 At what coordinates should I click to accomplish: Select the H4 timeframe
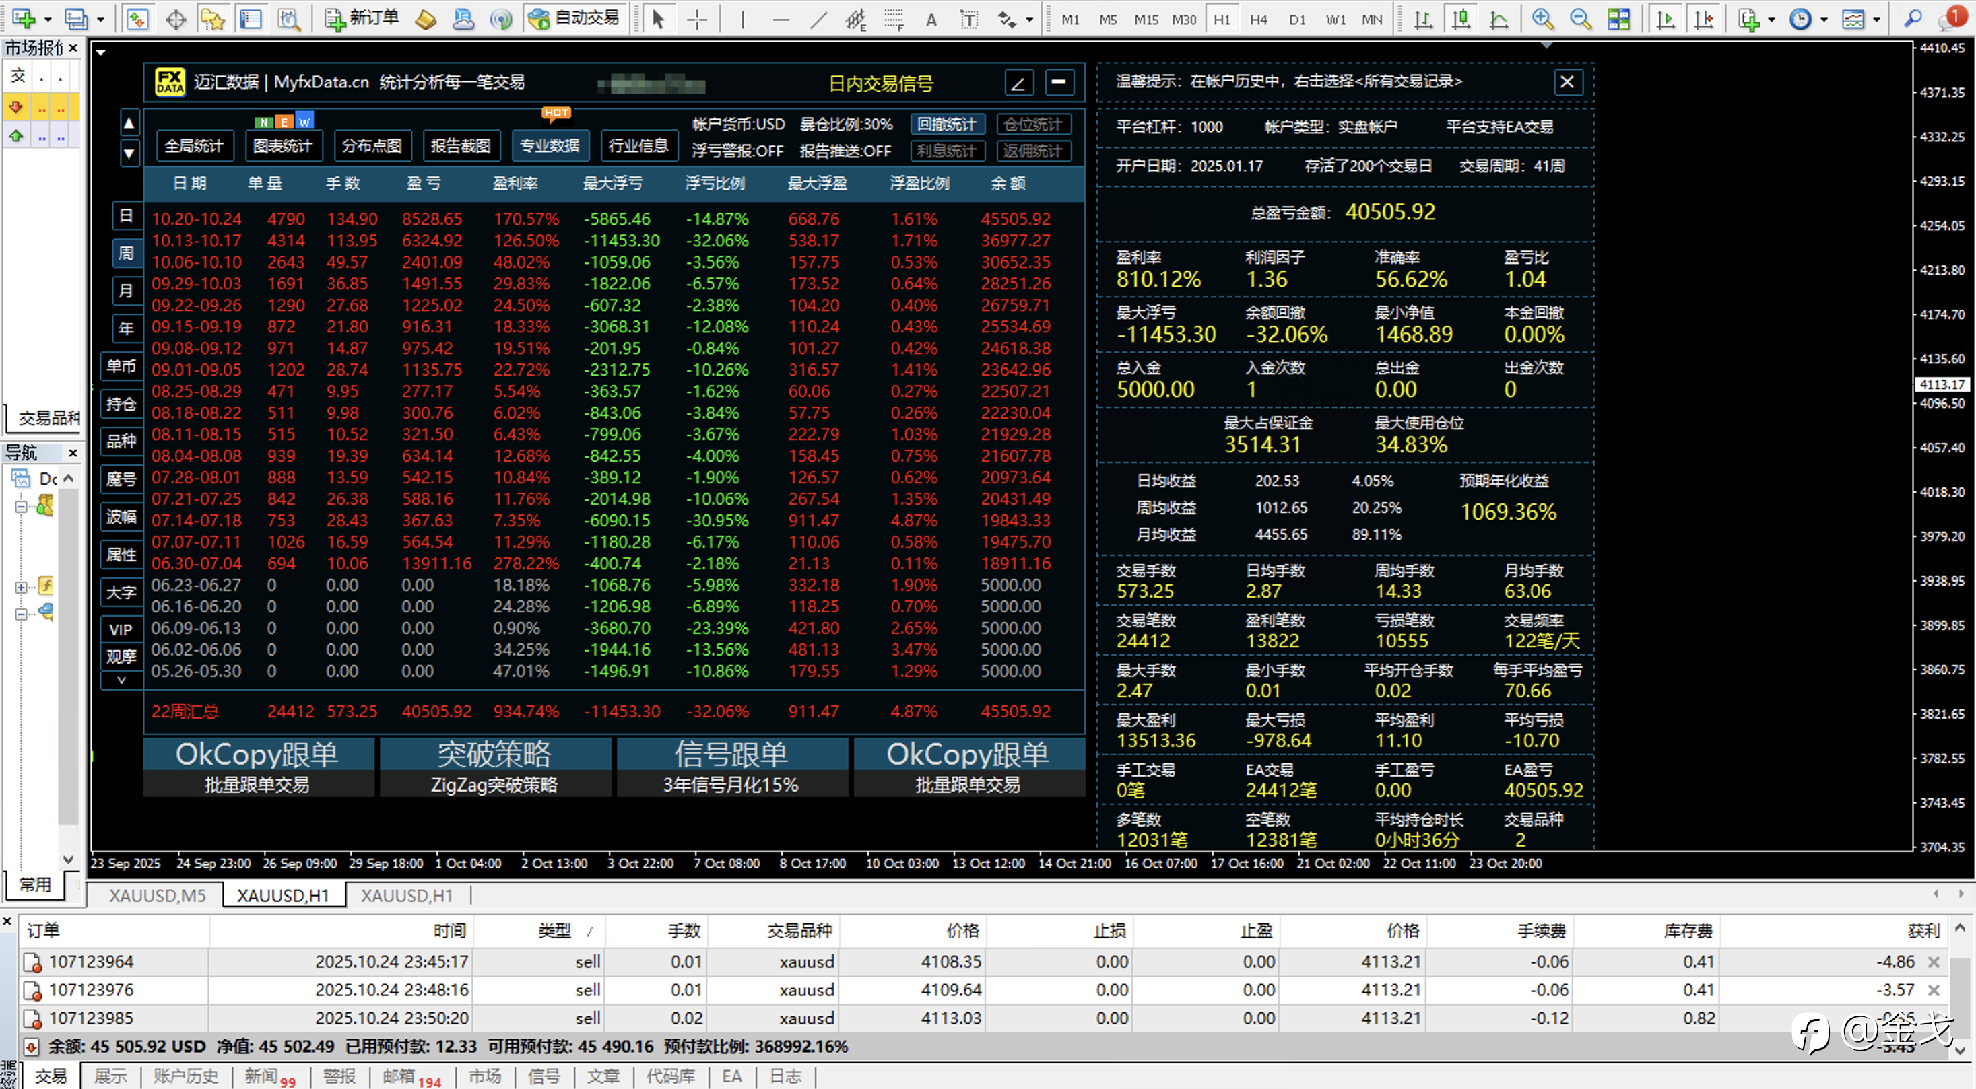(x=1258, y=19)
